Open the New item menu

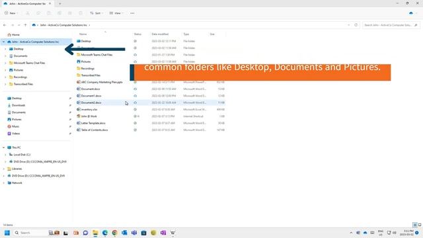pyautogui.click(x=11, y=13)
